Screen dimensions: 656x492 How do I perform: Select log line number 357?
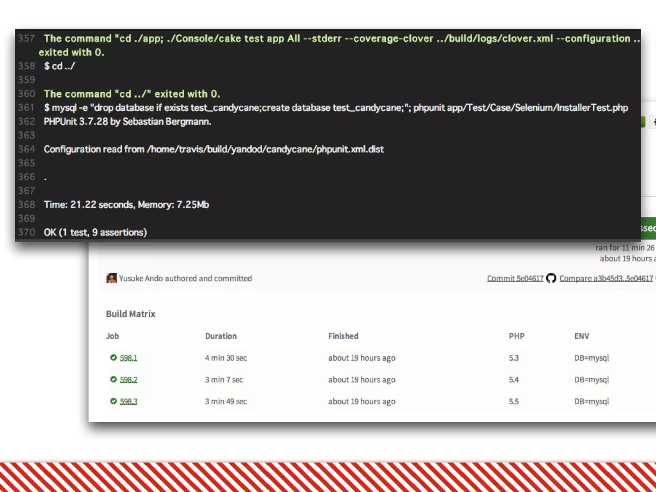(x=26, y=38)
